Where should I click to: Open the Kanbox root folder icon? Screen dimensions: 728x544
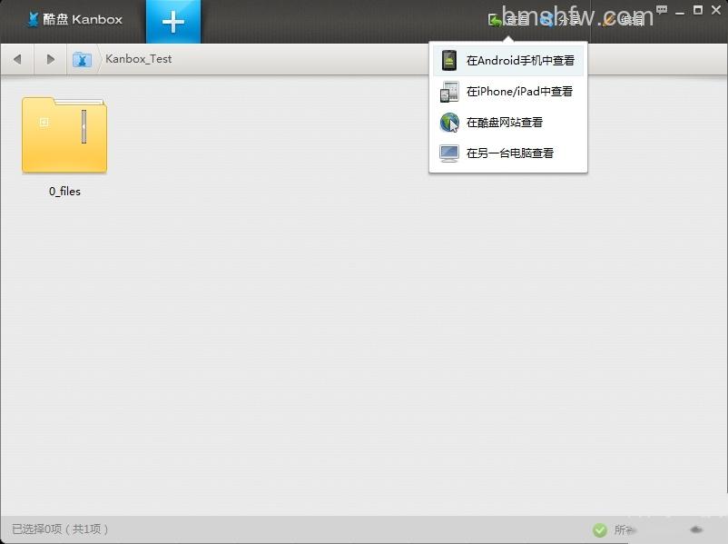82,59
